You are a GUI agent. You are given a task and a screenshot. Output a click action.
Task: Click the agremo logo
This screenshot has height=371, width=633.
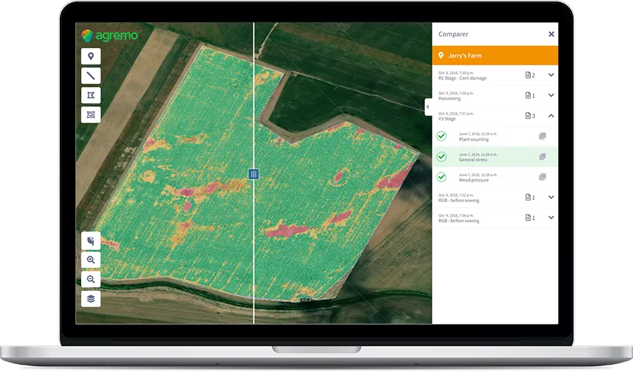tap(109, 34)
